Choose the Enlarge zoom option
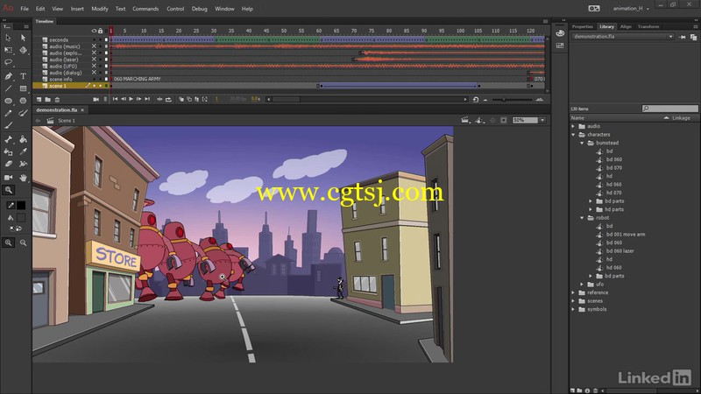701x394 pixels. [8, 243]
